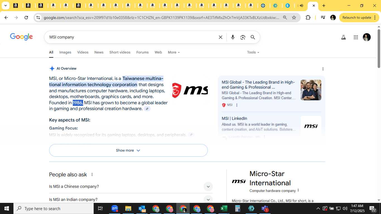Open the AI Overview three-dot options
The image size is (381, 214).
tap(323, 69)
